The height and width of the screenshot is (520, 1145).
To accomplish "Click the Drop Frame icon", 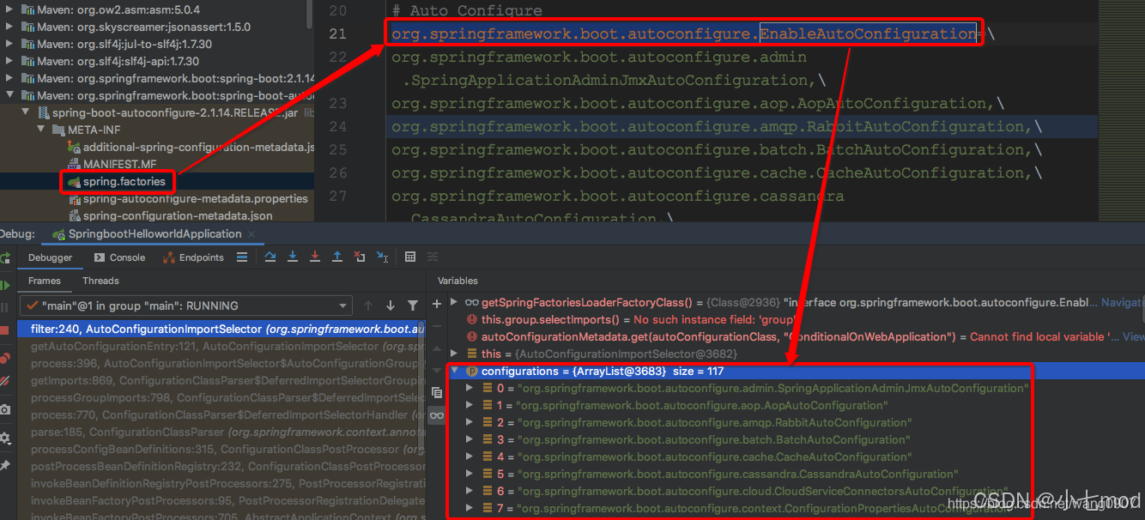I will (x=360, y=257).
